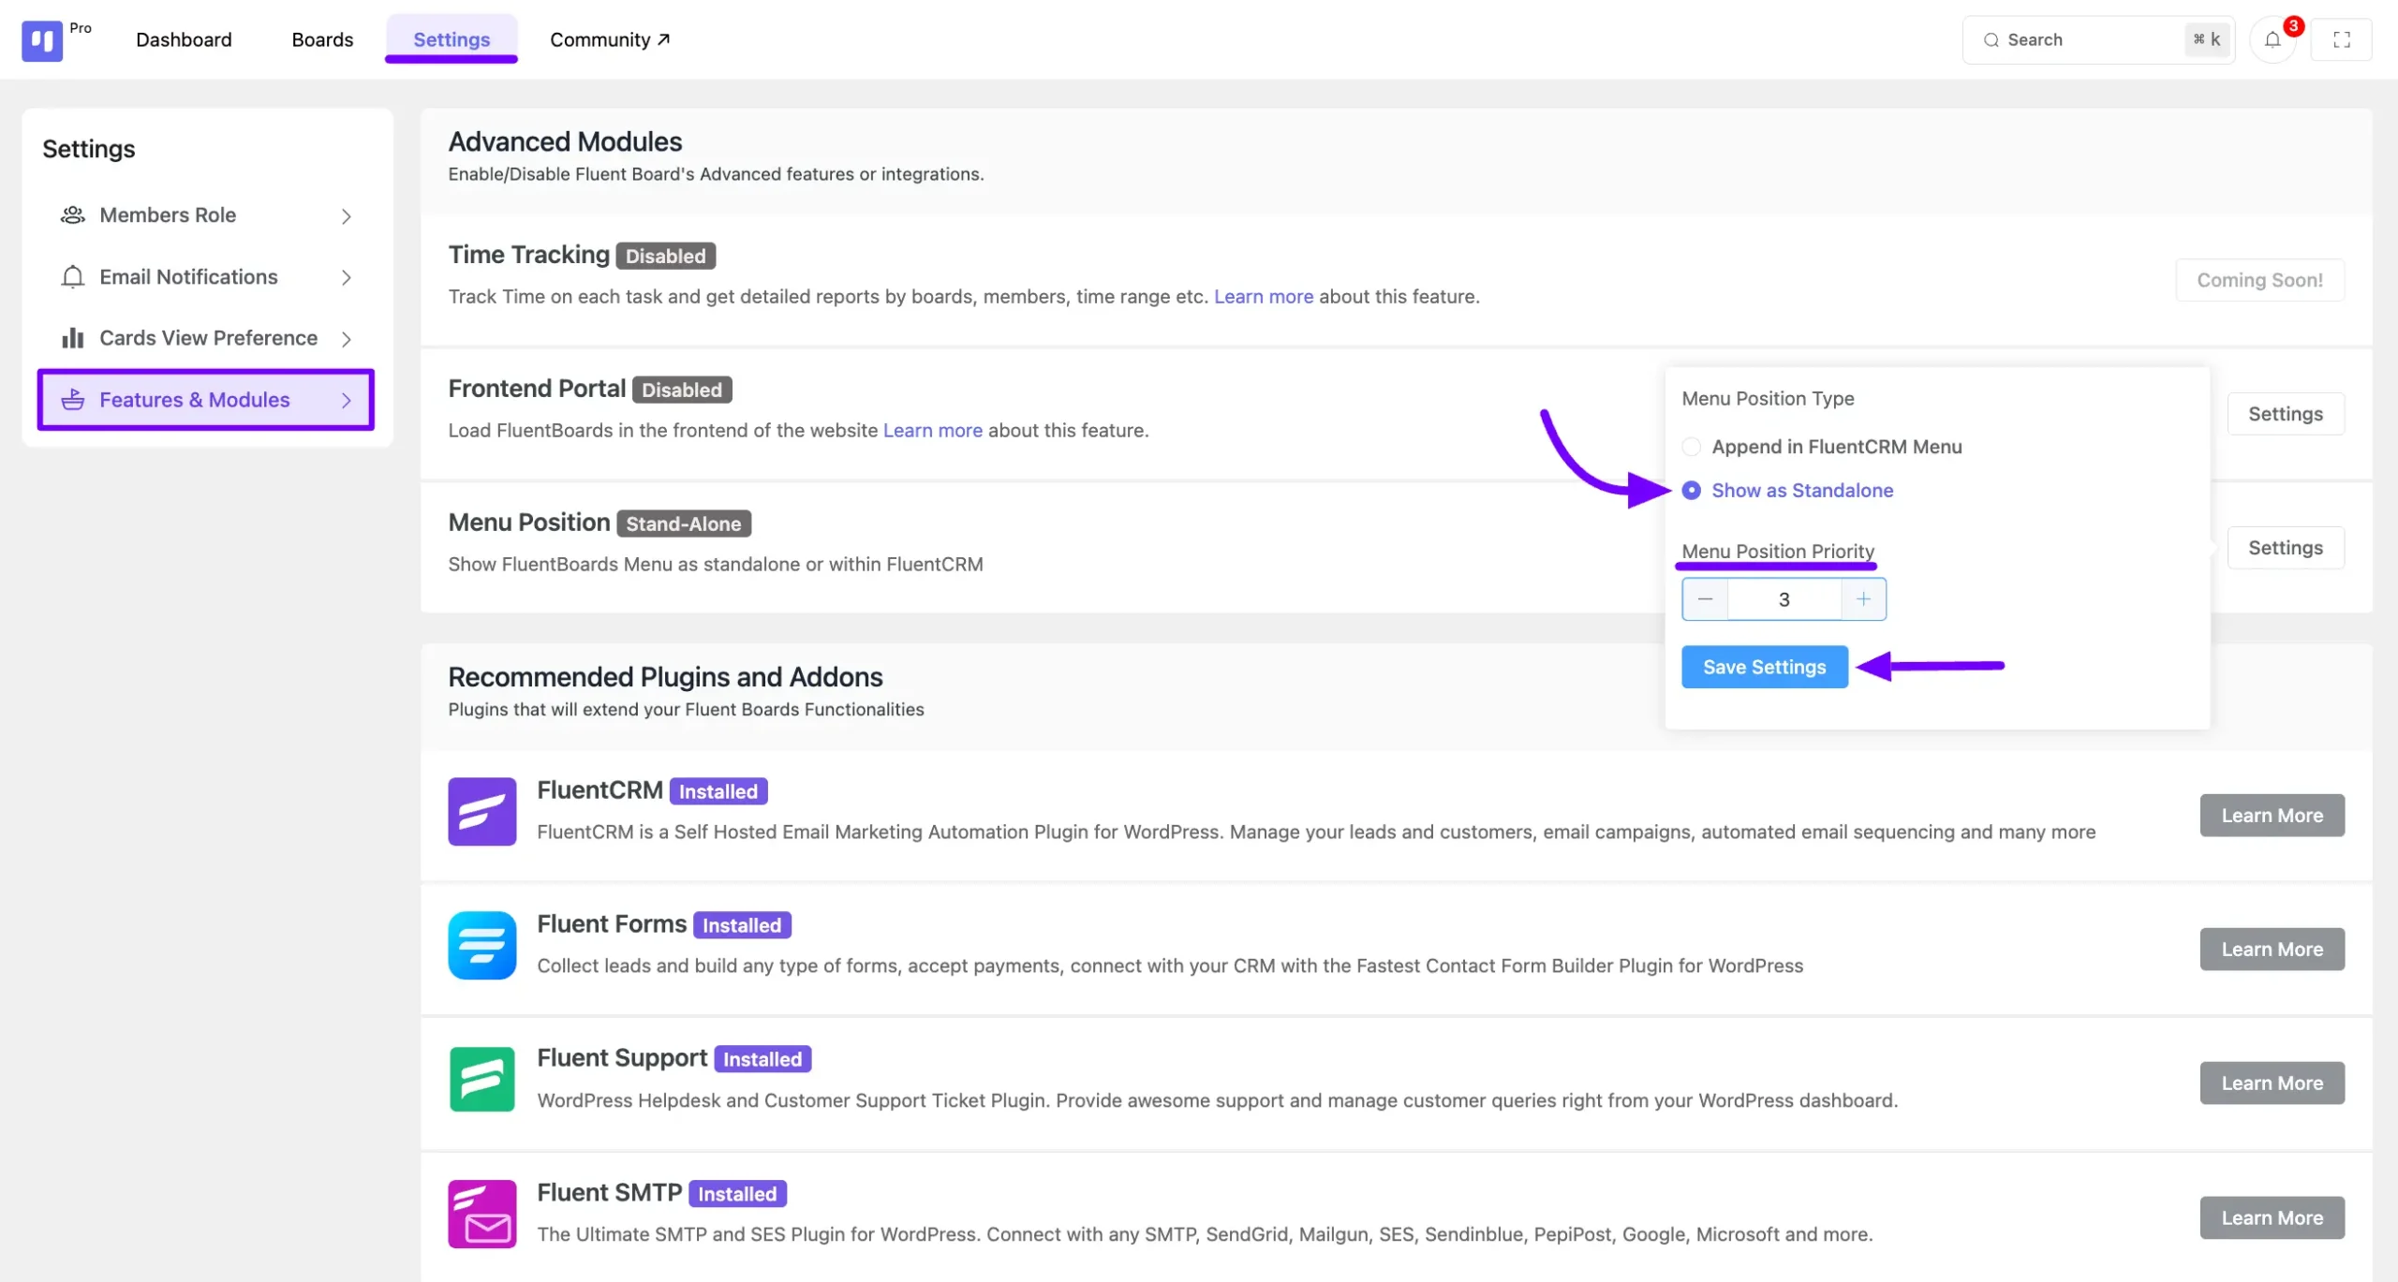Click the Fluent SMTP plugin logo
Viewport: 2398px width, 1282px height.
click(482, 1215)
